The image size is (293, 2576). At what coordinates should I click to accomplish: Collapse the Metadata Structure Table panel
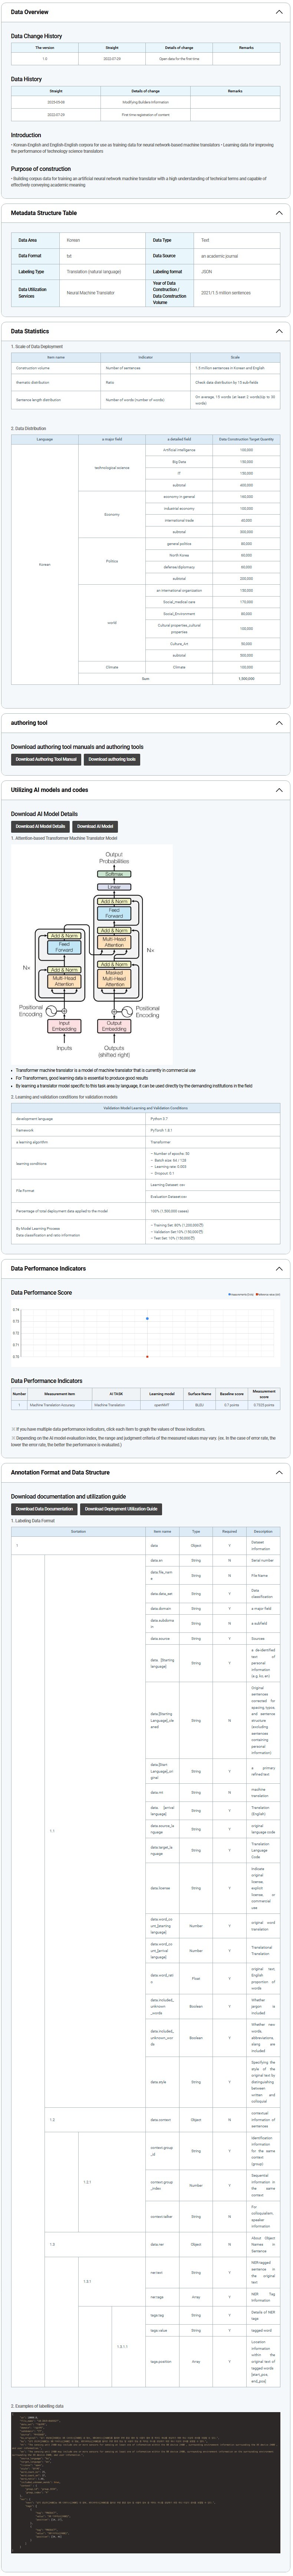point(279,213)
